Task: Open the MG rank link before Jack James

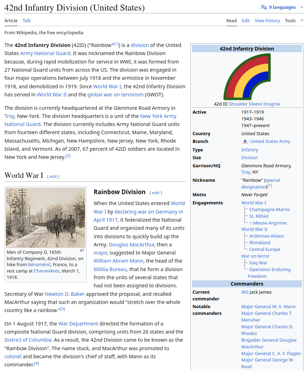Action: (245, 292)
